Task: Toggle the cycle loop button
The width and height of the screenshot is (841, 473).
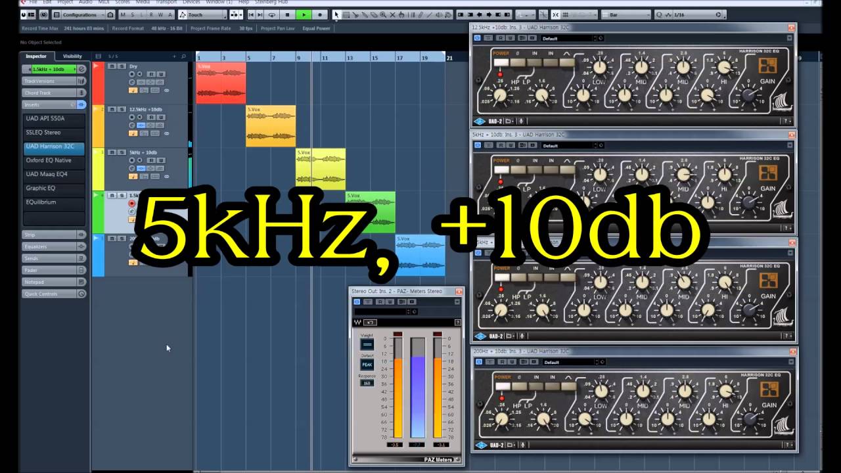Action: coord(272,14)
